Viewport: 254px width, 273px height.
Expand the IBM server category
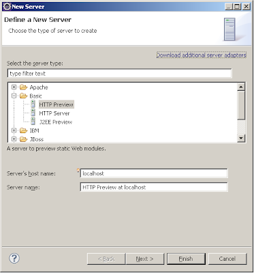14,130
